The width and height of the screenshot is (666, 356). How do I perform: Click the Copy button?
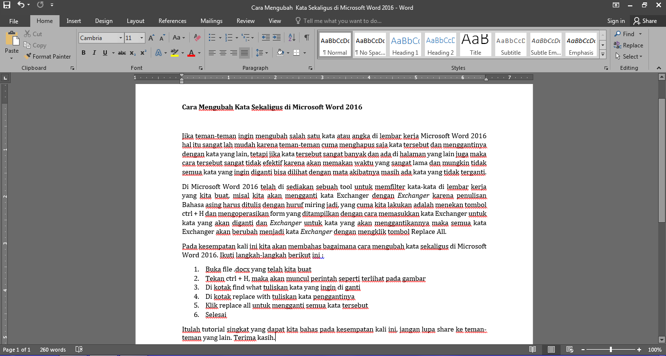tap(35, 45)
